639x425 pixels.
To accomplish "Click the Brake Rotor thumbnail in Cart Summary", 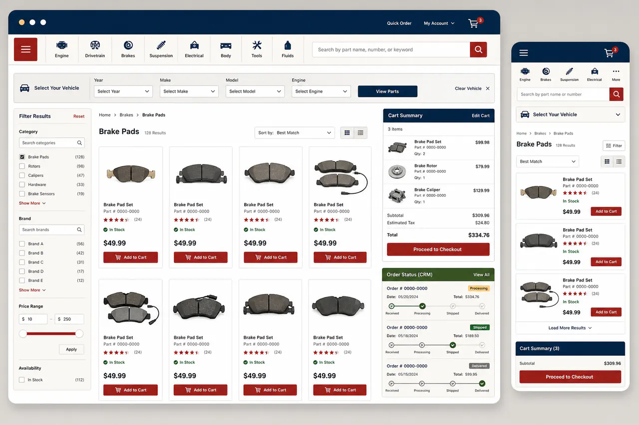I will 397,171.
